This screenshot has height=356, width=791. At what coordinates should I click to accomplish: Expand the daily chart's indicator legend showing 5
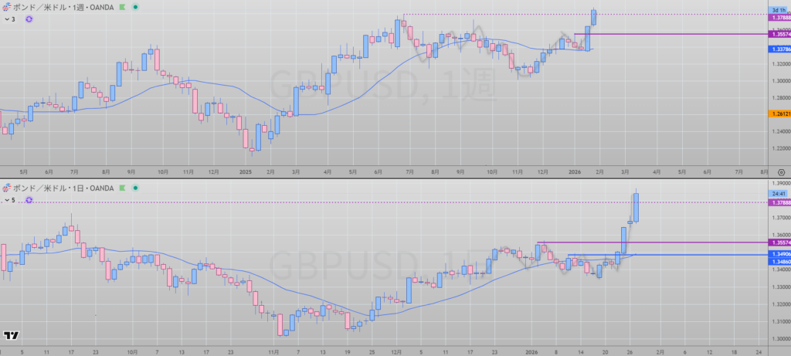click(x=9, y=200)
